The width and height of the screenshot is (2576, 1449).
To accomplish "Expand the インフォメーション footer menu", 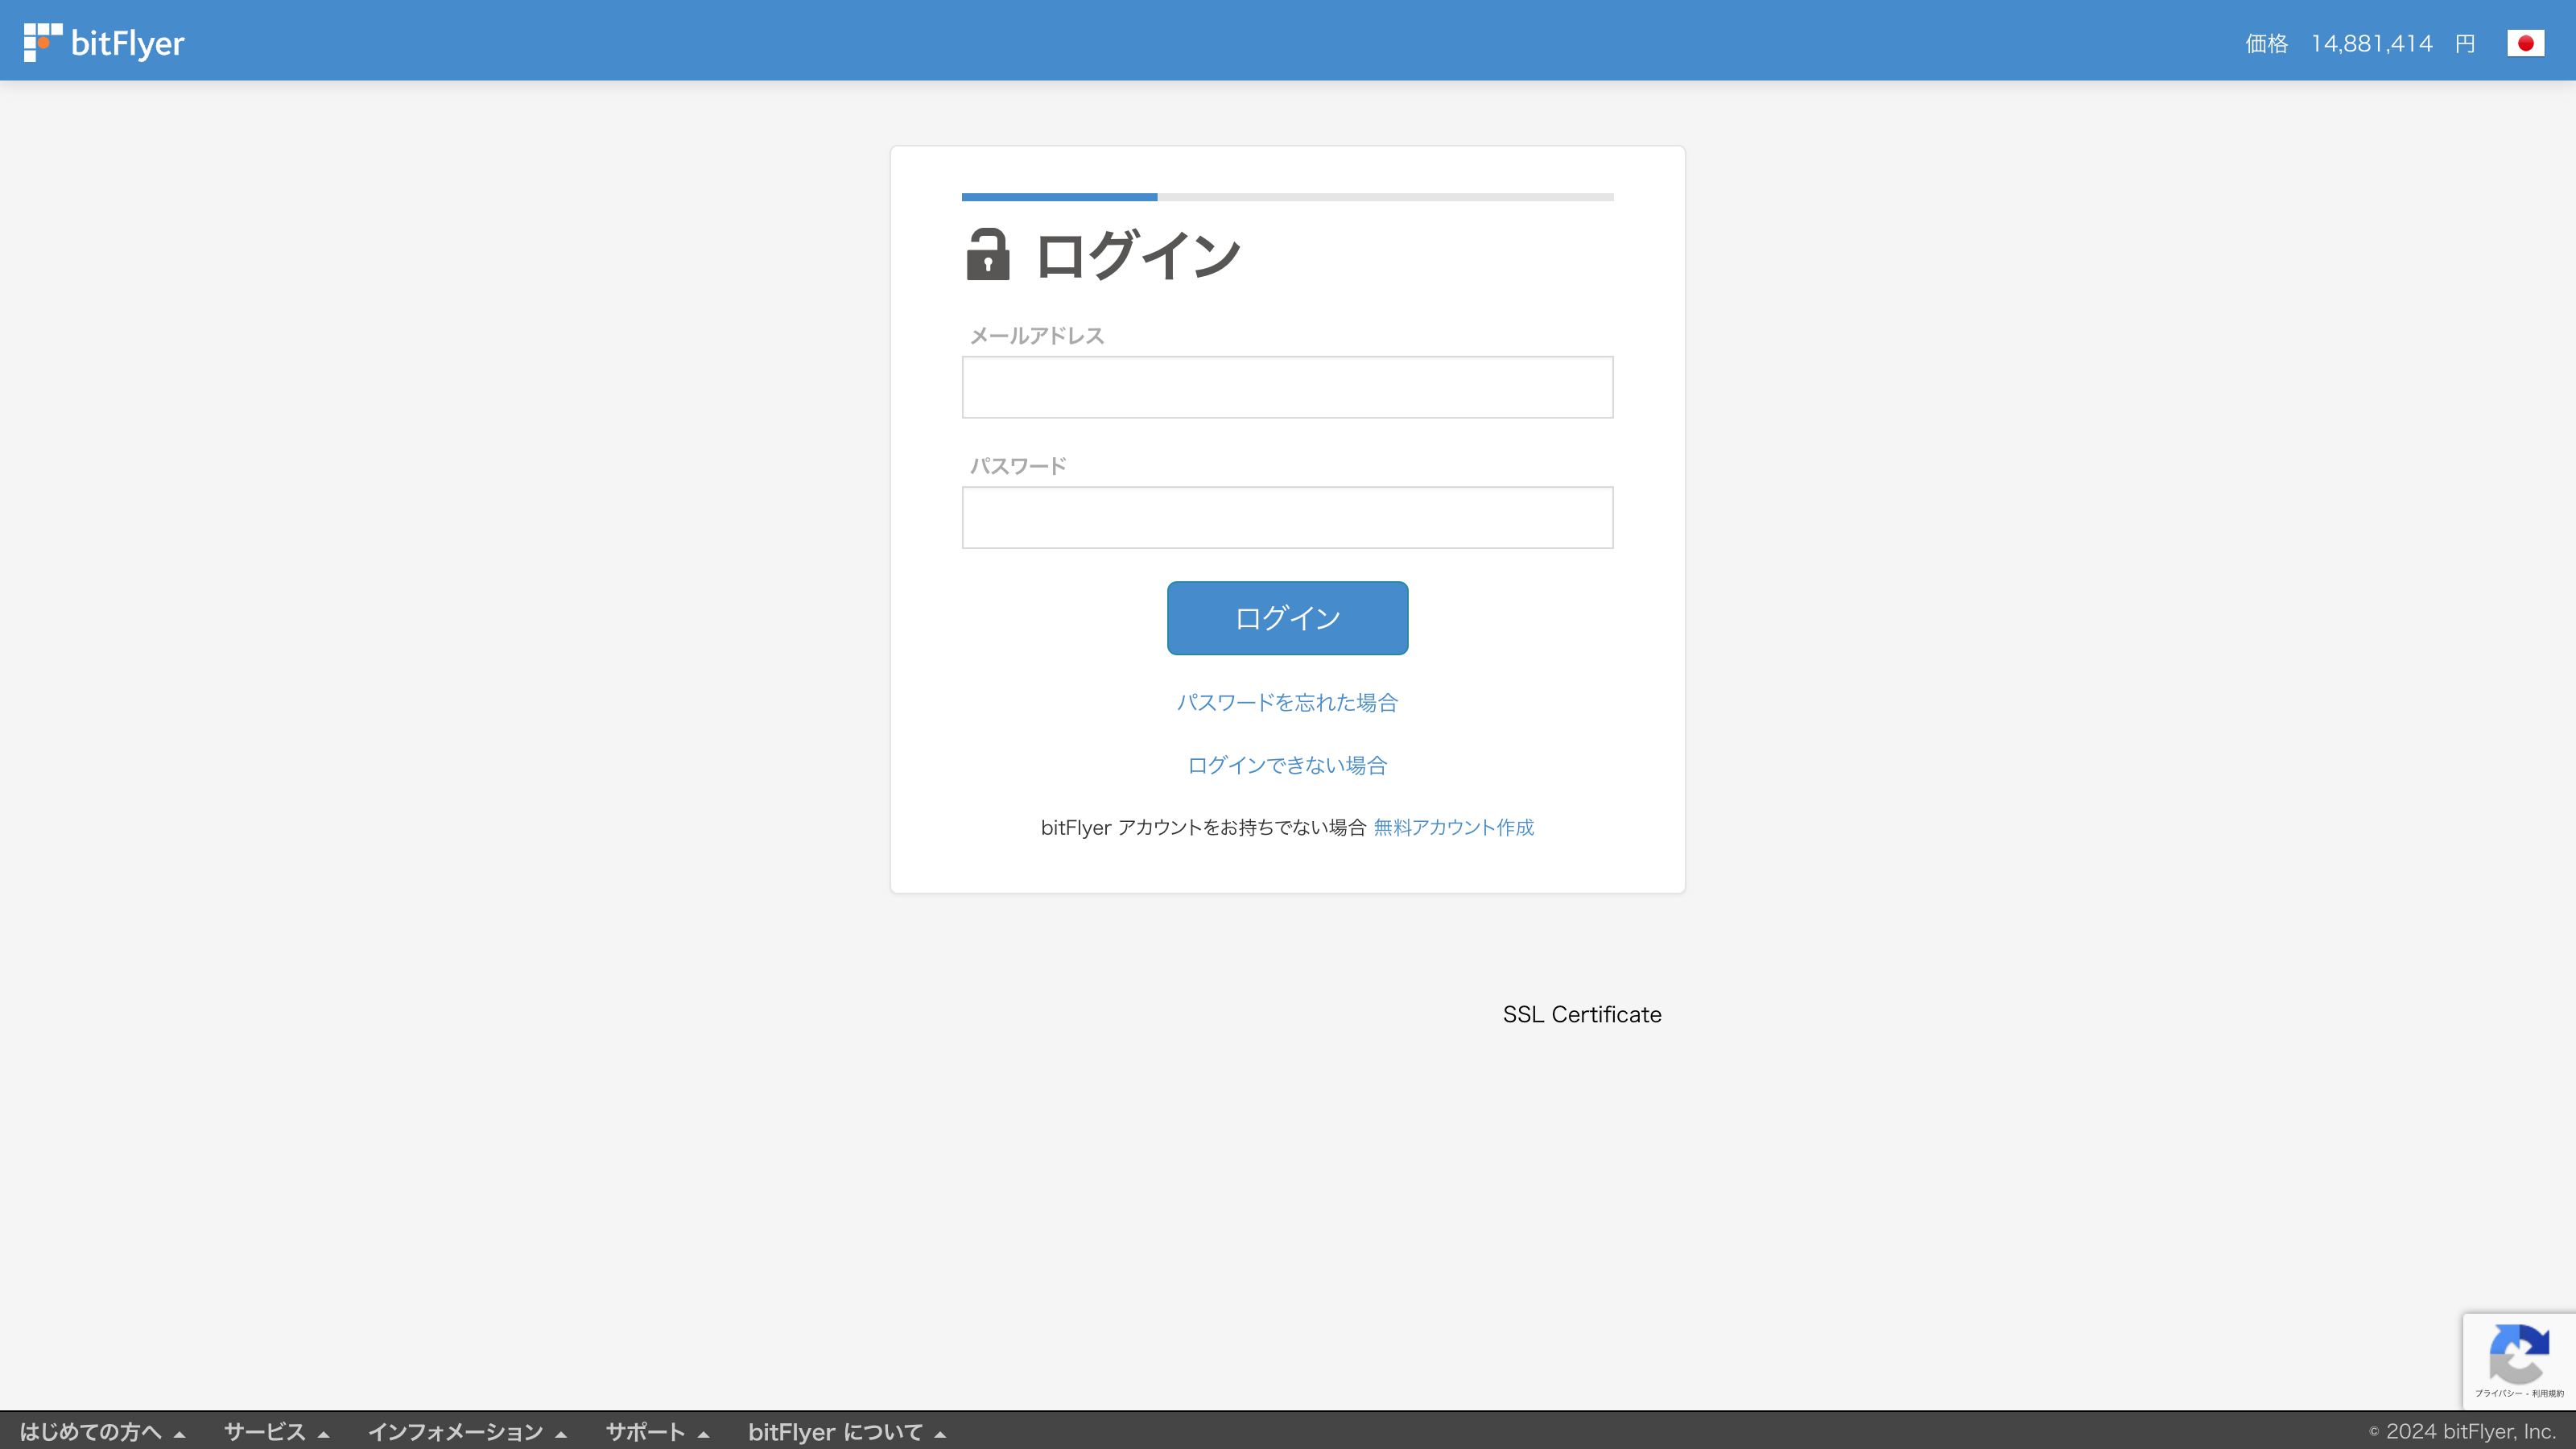I will click(467, 1431).
